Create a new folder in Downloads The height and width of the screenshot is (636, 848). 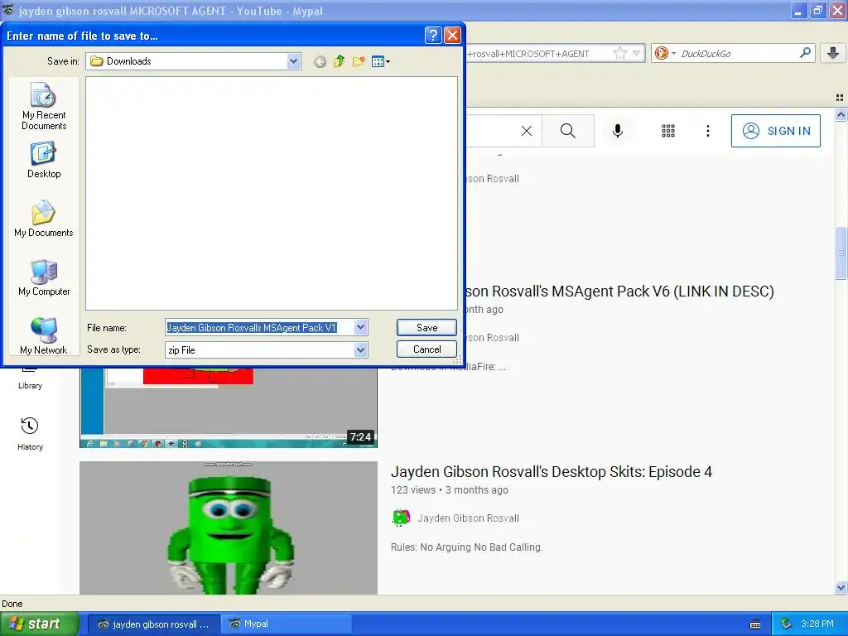358,61
